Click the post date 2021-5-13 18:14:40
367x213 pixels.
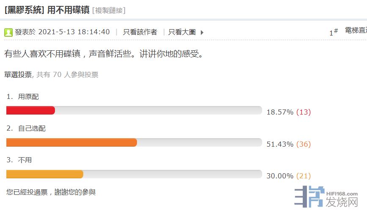click(74, 32)
